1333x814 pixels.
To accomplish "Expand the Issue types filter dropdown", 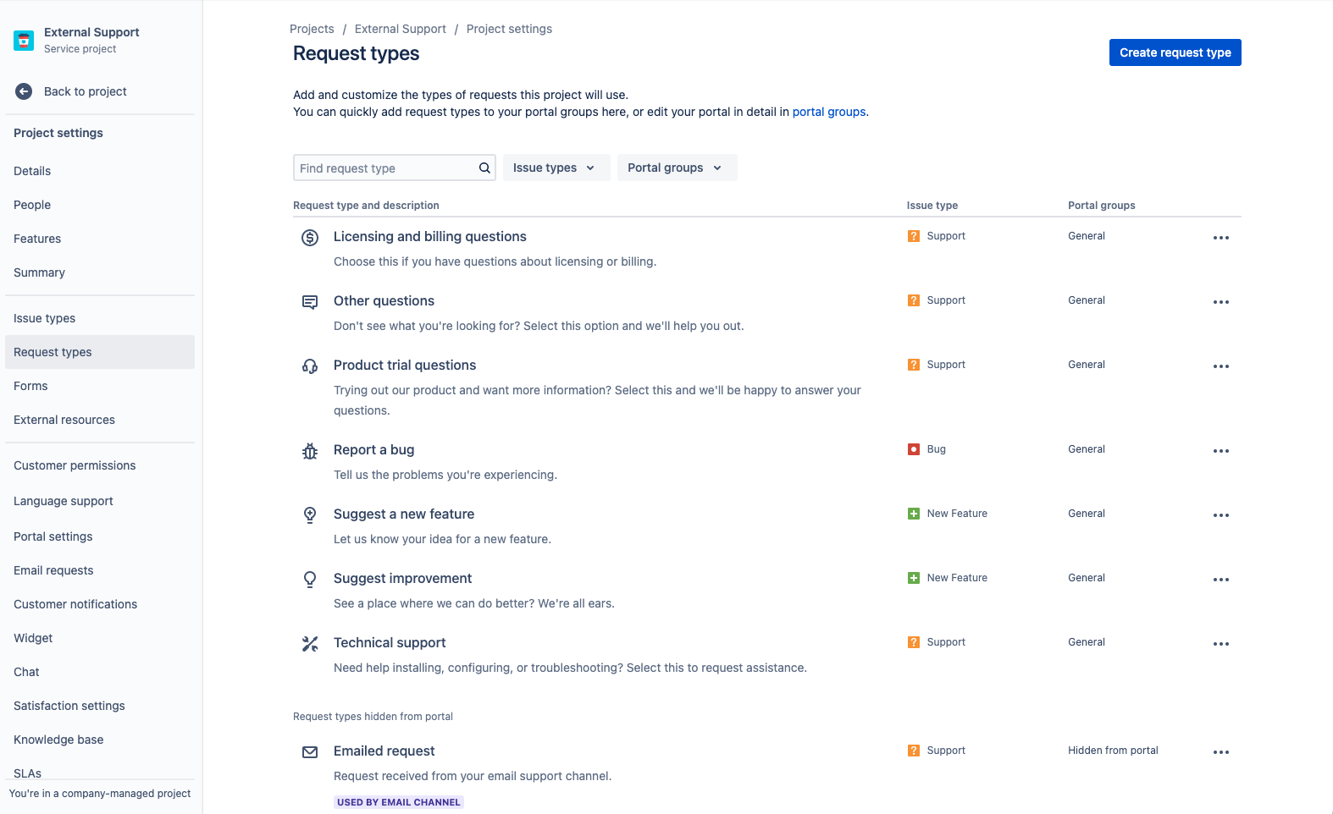I will click(x=555, y=168).
